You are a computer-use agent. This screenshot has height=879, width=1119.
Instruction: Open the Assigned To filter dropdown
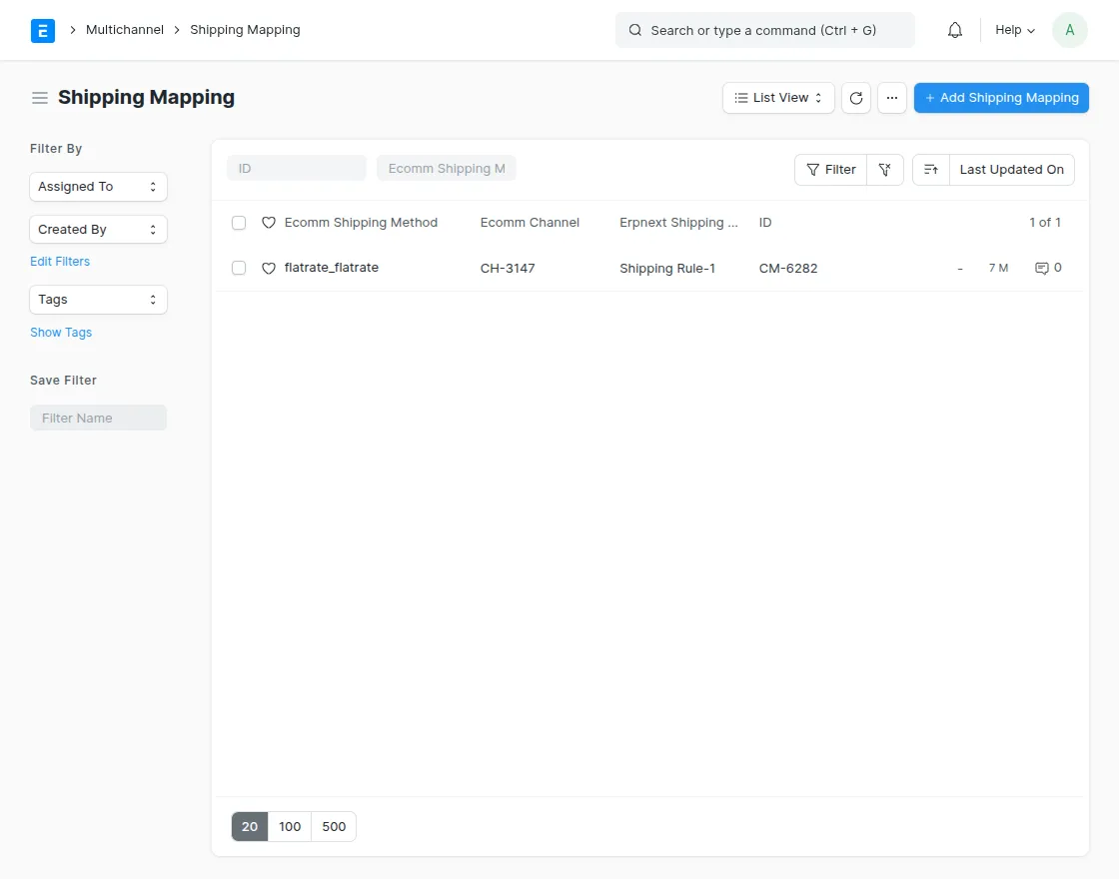[98, 186]
